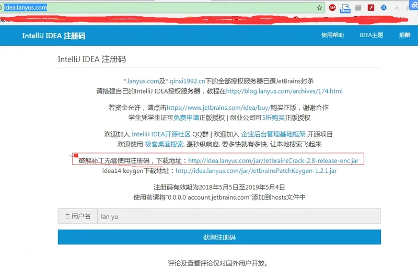Open the JetbrainsCrack-2.8-release-enc.jar download link

[x=273, y=160]
